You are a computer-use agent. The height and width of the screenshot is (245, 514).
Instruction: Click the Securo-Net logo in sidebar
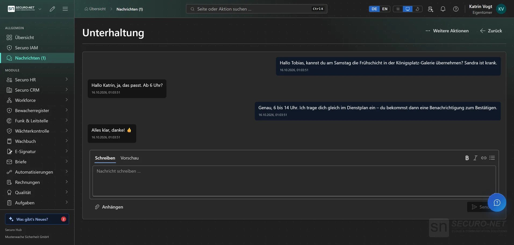point(21,9)
